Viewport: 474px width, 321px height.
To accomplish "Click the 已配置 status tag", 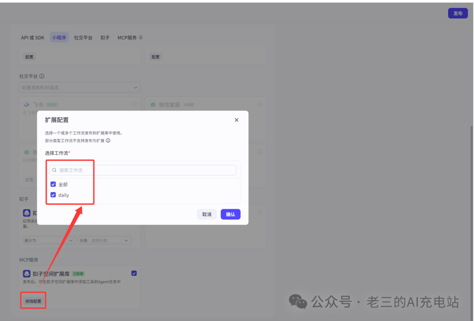I will [x=78, y=274].
